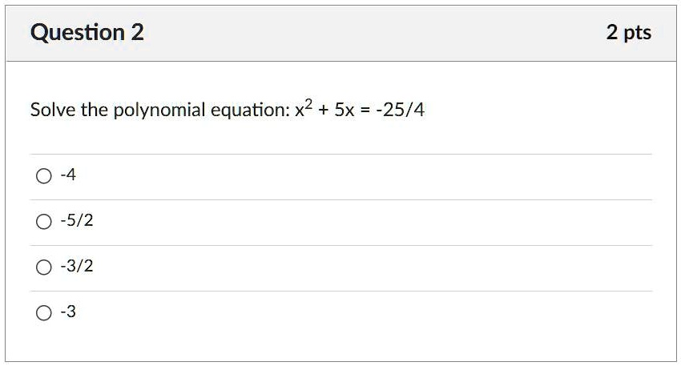681x366 pixels.
Task: Click the word "the" in the prompt
Action: [95, 110]
